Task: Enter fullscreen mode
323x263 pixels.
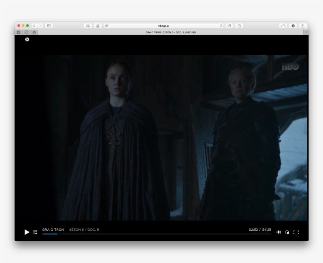Action: pos(296,232)
